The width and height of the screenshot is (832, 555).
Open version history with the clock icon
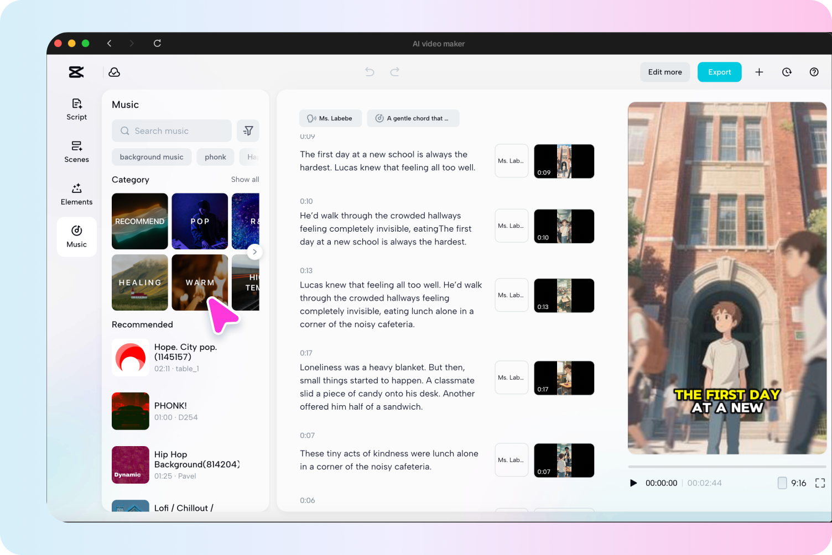click(787, 72)
